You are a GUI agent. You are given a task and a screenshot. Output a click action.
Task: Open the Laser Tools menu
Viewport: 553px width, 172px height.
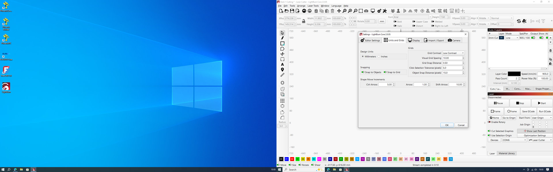pos(313,6)
